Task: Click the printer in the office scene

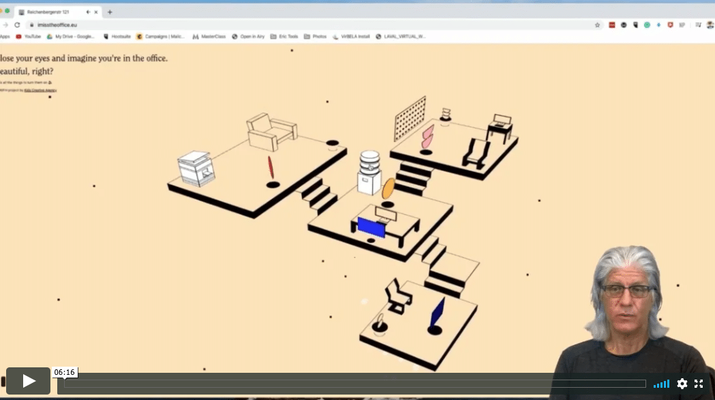Action: [x=196, y=169]
